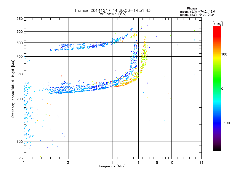Select the "RwPretec (8p)" subtitle text
Screen dimensions: 237x177
click(112, 14)
